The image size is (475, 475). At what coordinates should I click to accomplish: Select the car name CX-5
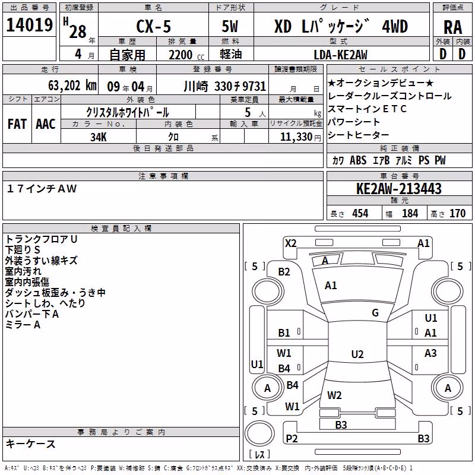coord(154,26)
